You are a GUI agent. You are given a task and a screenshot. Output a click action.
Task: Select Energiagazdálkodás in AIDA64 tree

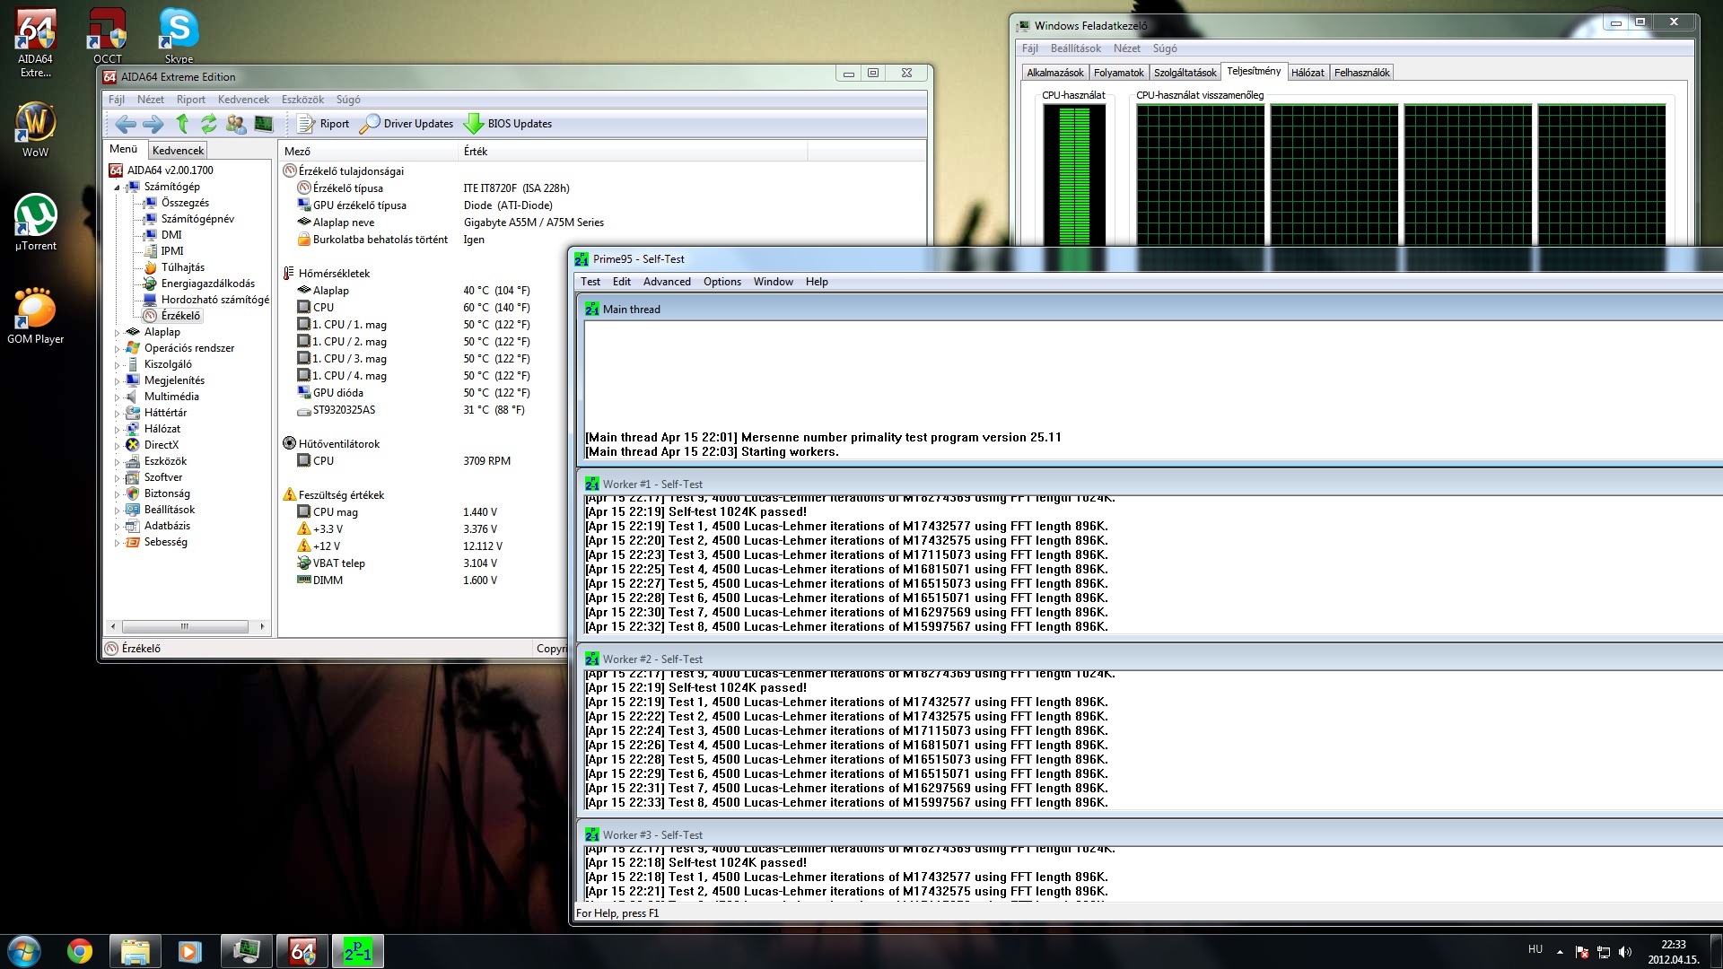(208, 284)
